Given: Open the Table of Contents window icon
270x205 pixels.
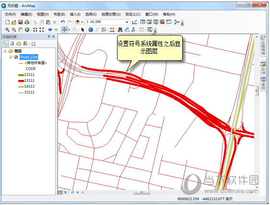Looking at the screenshot, I should tap(142, 22).
